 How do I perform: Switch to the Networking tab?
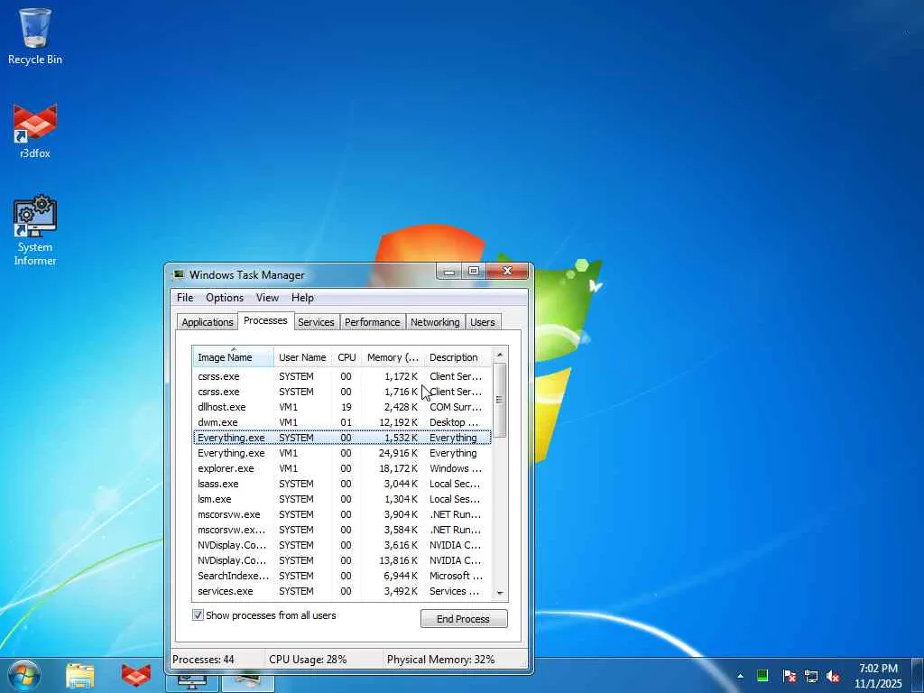[435, 322]
